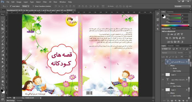Switch to the Styles tab
This screenshot has width=192, height=102.
[174, 28]
